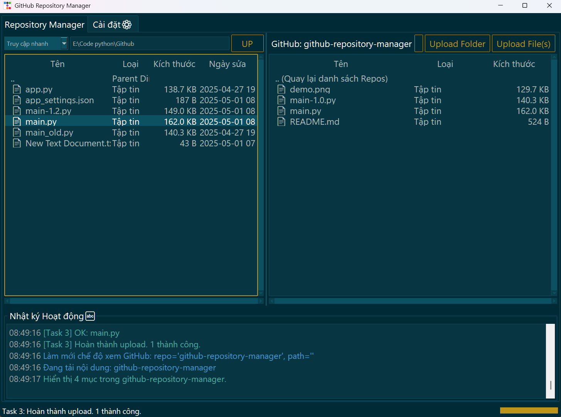The height and width of the screenshot is (417, 561).
Task: Select demo.png in the GitHub list
Action: [410, 89]
